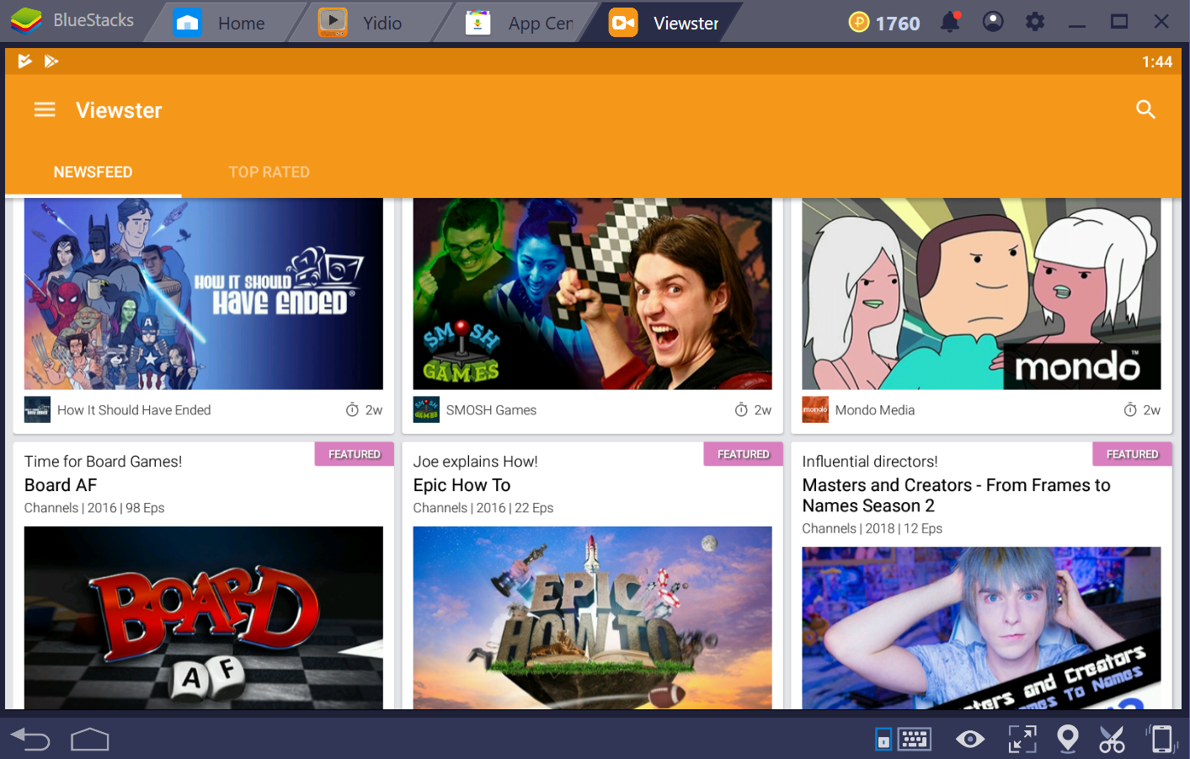This screenshot has width=1190, height=759.
Task: Toggle fullscreen mode icon
Action: tap(1022, 740)
